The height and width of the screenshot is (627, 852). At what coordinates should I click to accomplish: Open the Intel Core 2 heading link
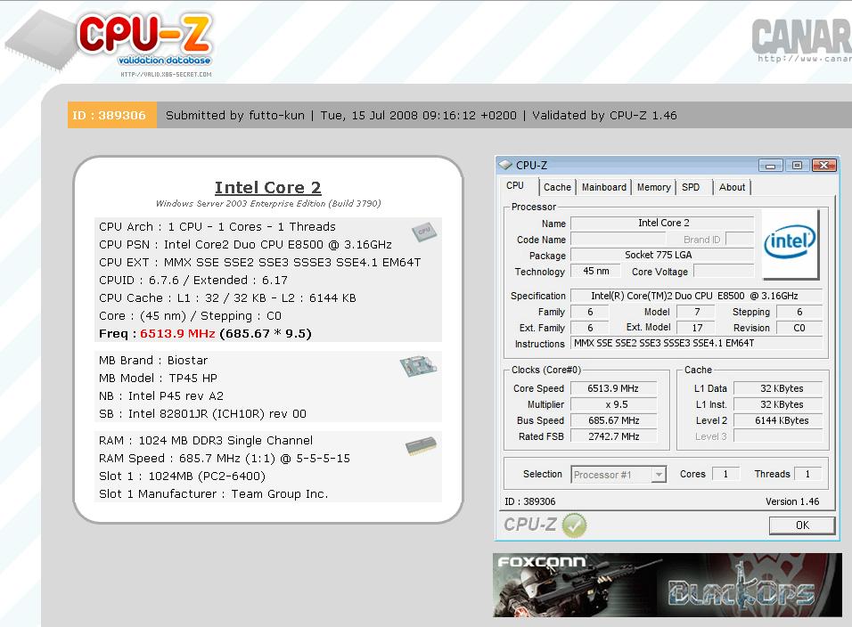[x=268, y=187]
